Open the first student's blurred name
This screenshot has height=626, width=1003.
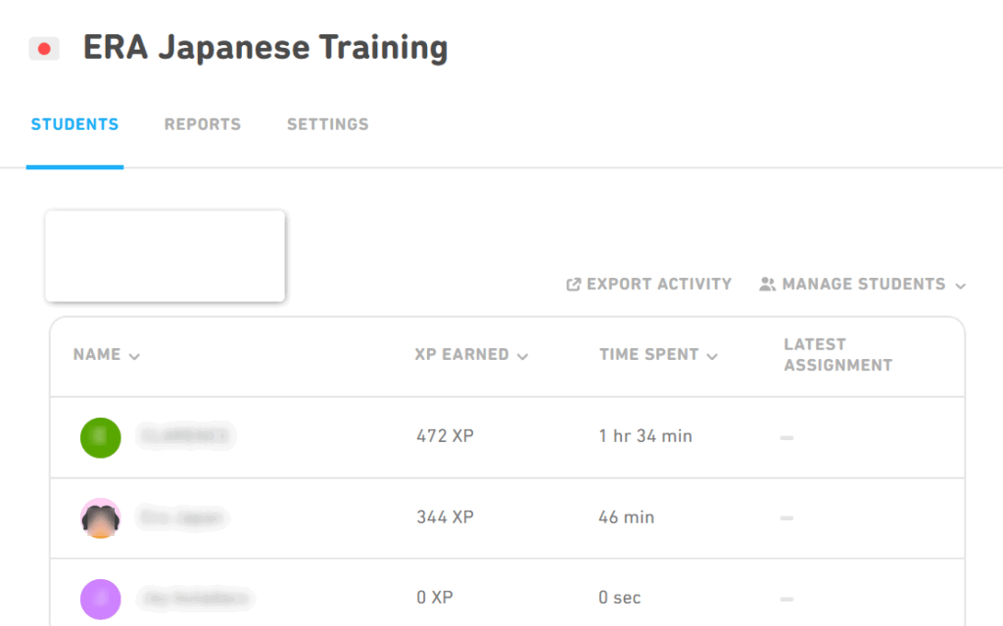(x=184, y=436)
